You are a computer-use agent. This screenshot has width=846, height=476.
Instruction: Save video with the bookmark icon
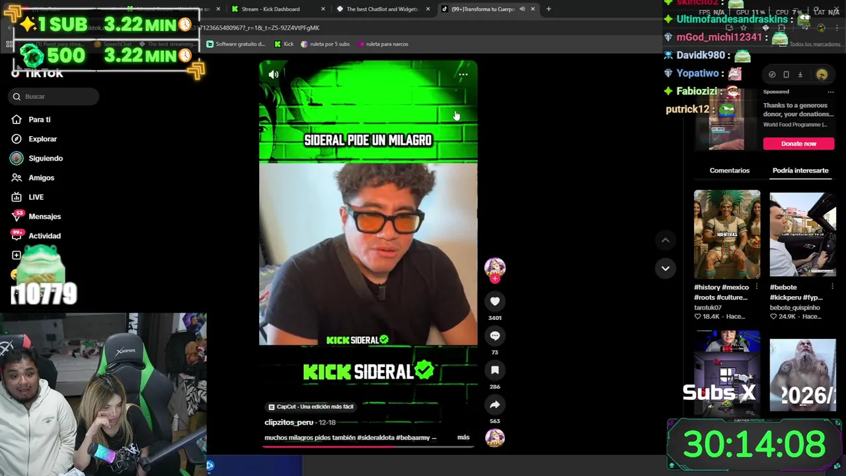point(494,370)
